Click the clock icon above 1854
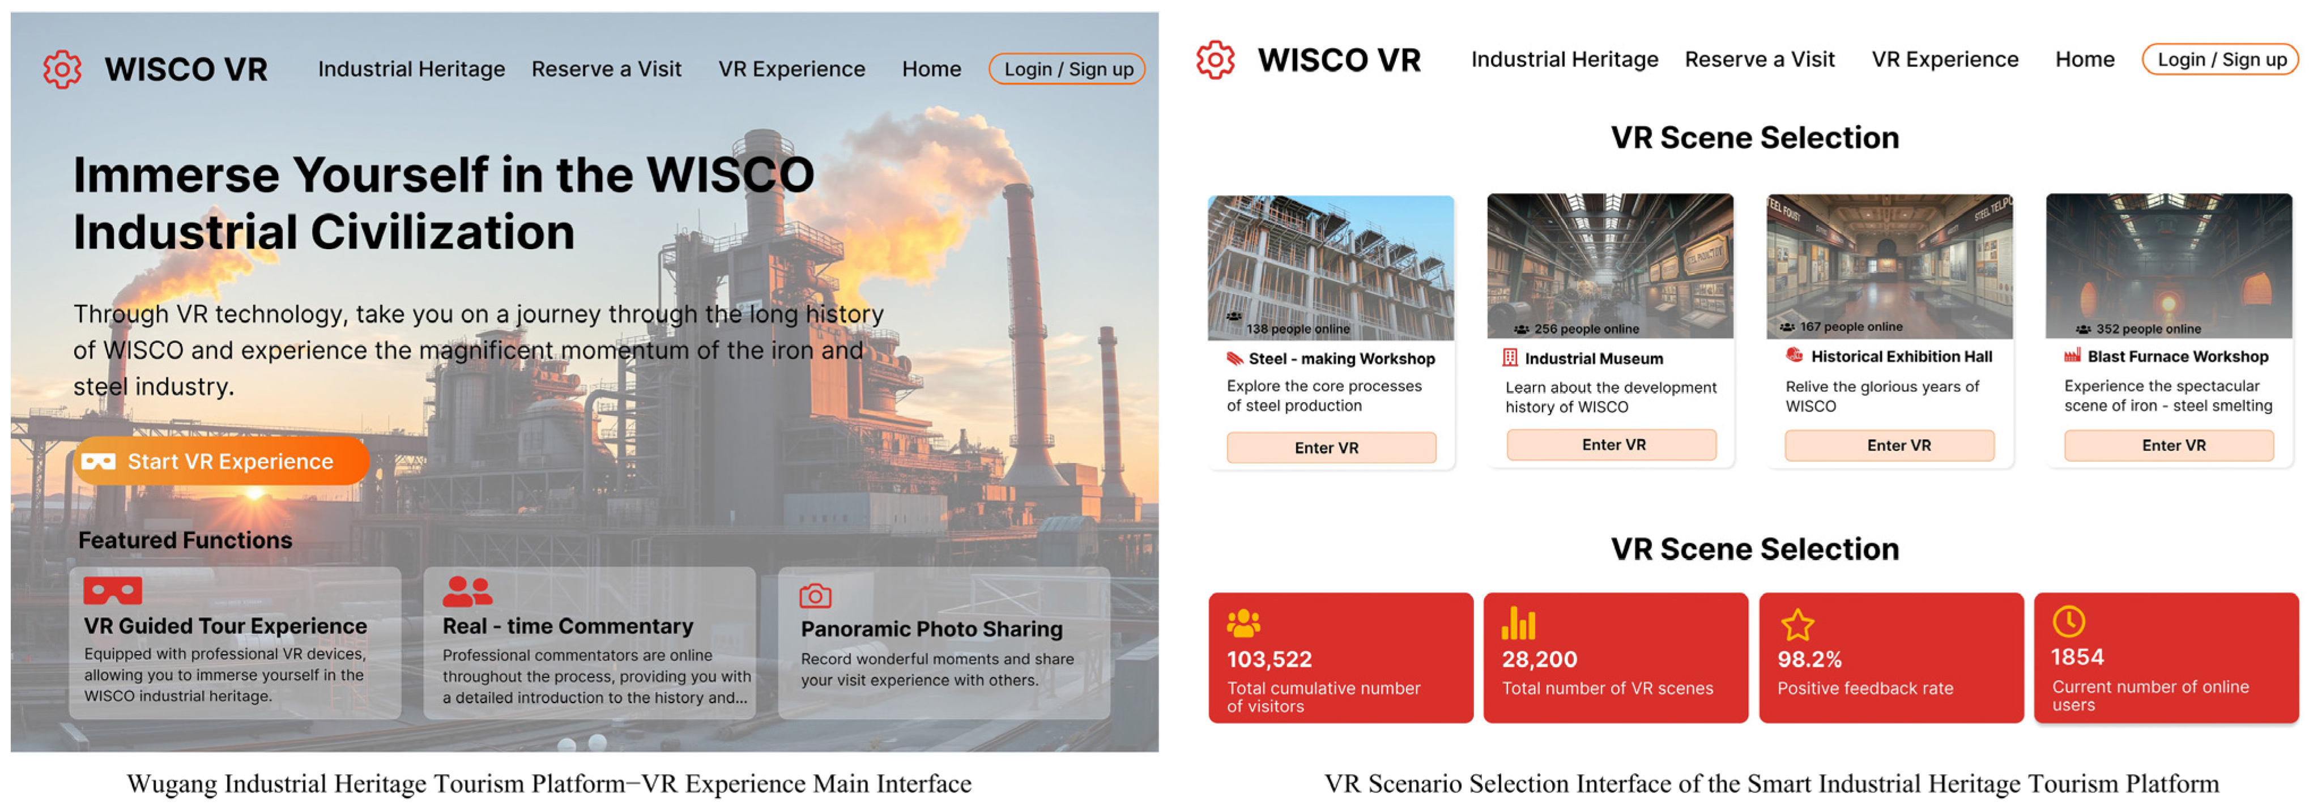This screenshot has width=2309, height=810. click(x=2069, y=621)
